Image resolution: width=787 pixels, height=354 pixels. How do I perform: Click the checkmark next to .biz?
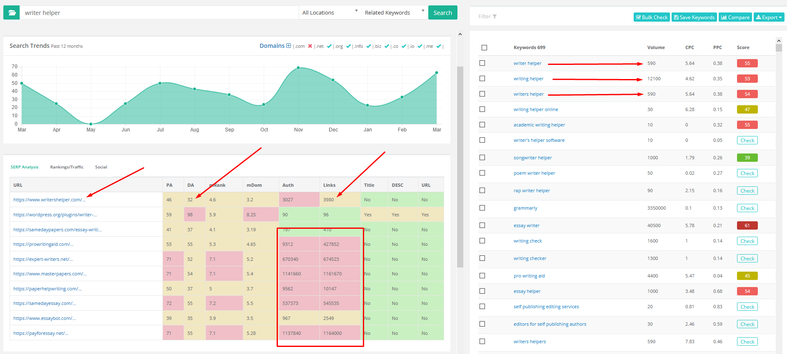(x=387, y=46)
